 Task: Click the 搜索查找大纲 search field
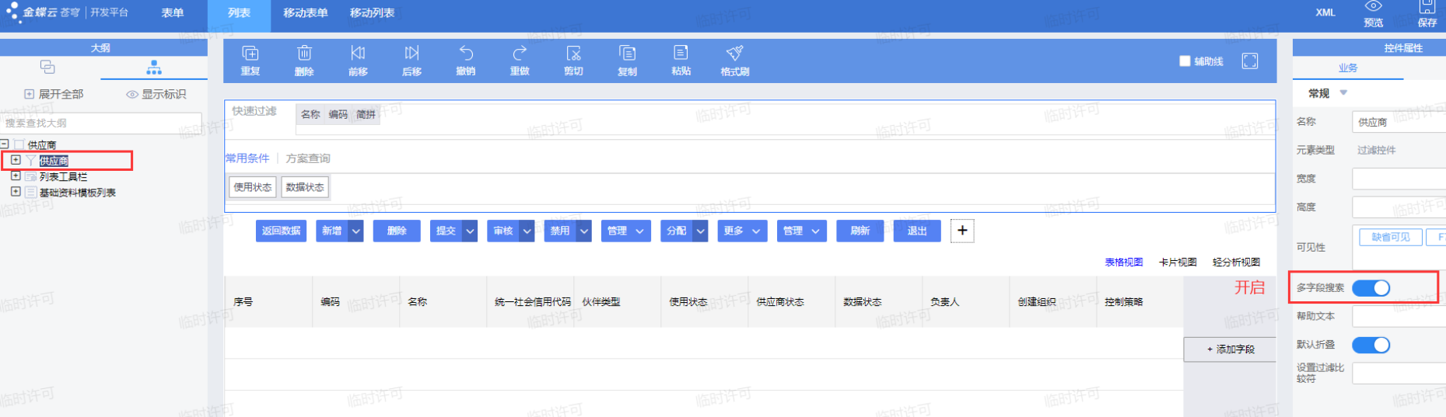tap(101, 123)
